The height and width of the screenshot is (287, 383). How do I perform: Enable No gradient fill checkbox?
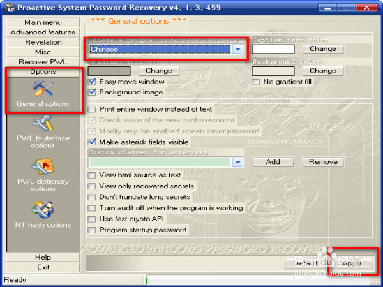point(256,82)
